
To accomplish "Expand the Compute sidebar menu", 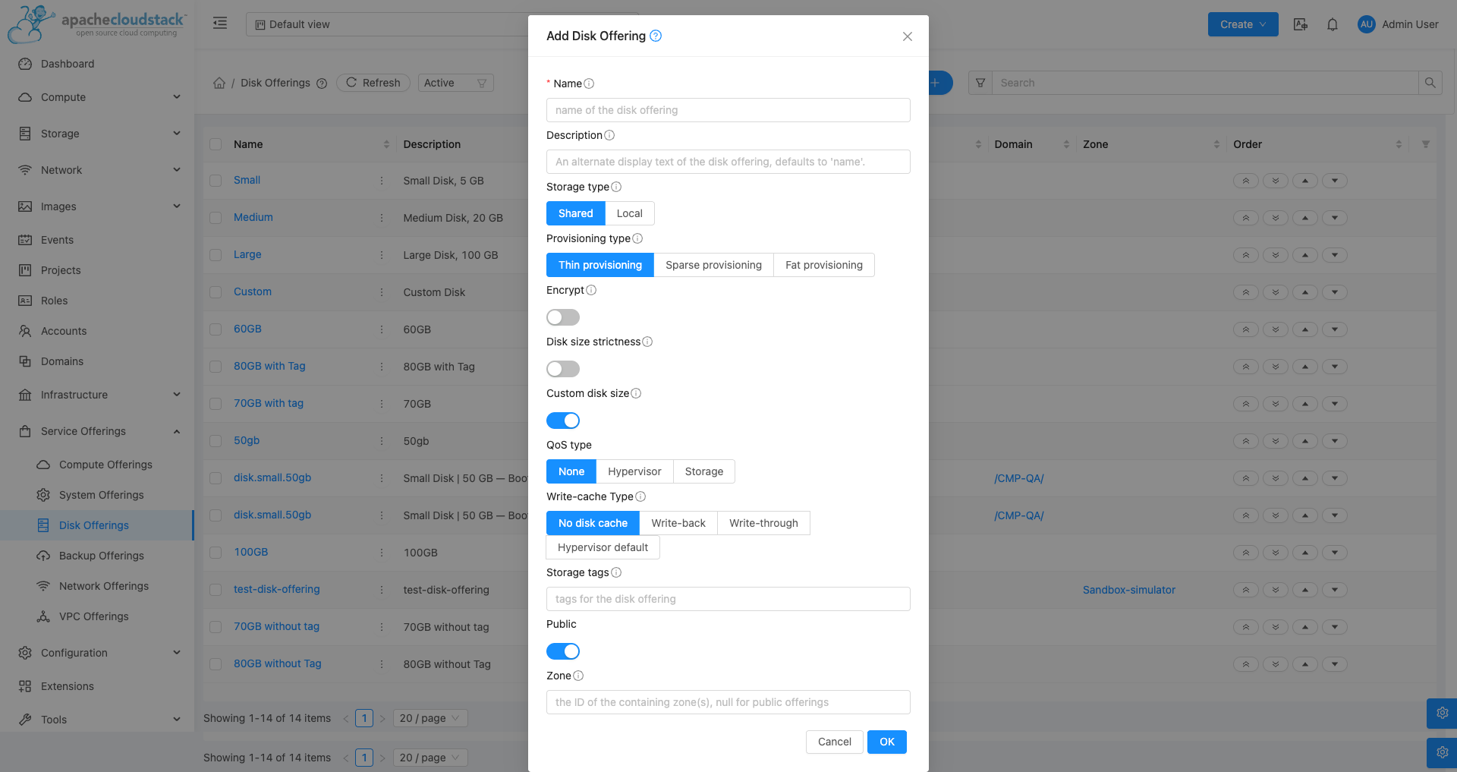I will pyautogui.click(x=97, y=97).
